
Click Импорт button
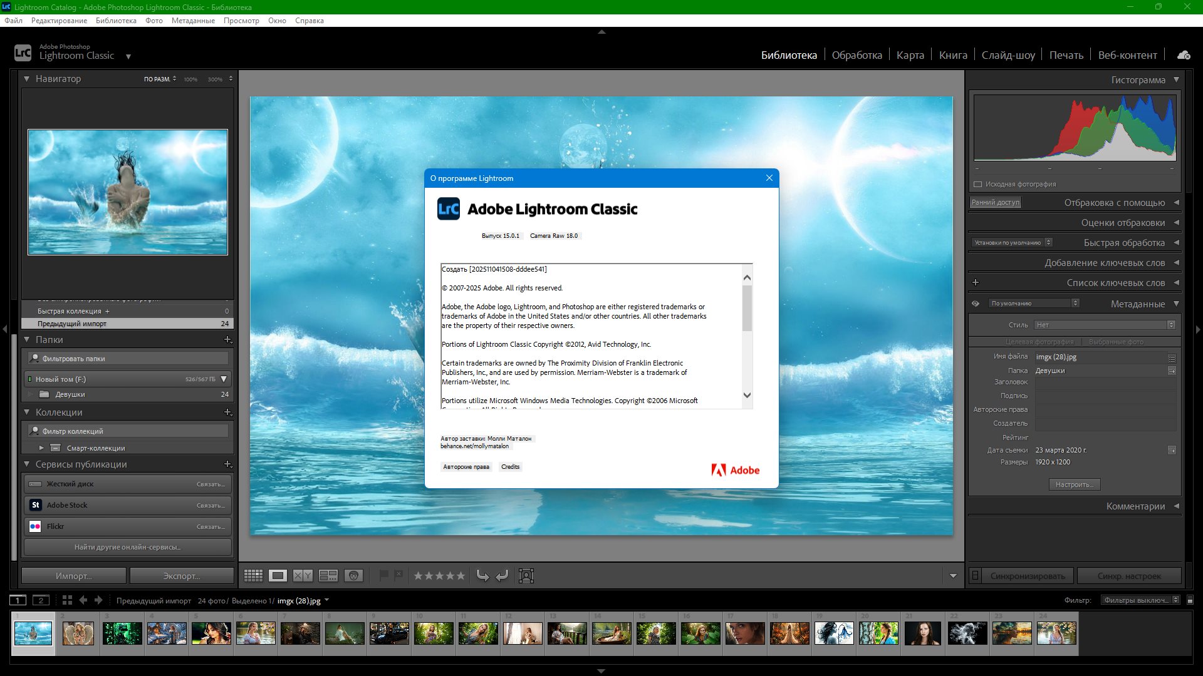(73, 576)
